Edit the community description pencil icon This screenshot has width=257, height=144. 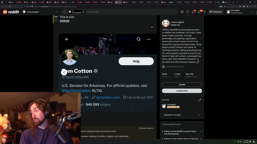point(198,62)
